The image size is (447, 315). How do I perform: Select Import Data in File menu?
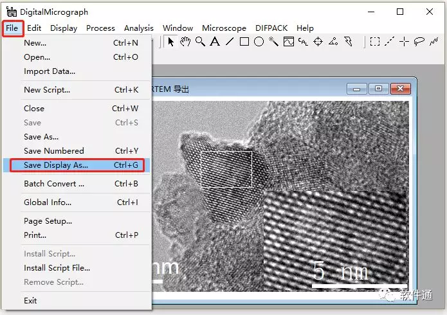coord(50,71)
